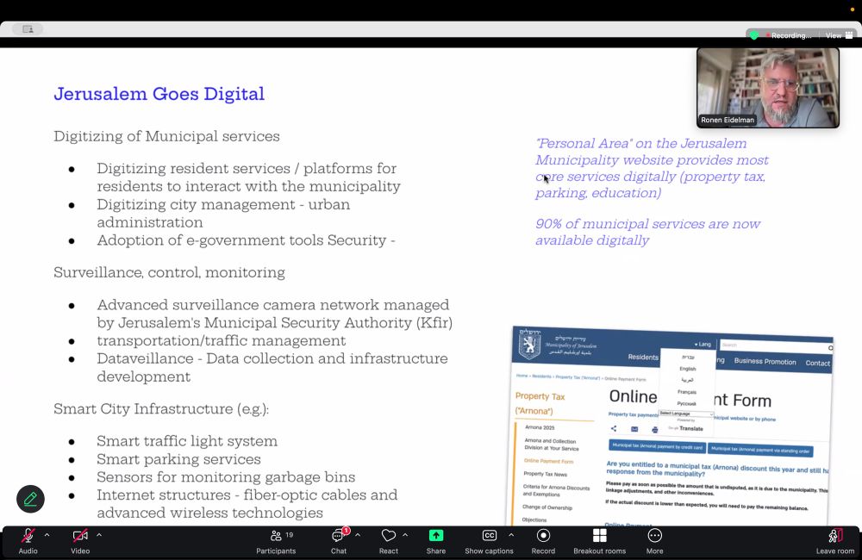The width and height of the screenshot is (862, 560).
Task: Open the Business Promotion menu item
Action: pos(765,362)
